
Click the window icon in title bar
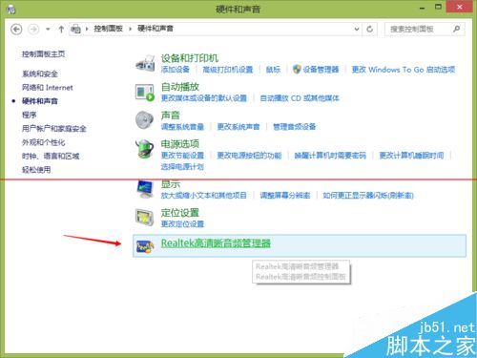pyautogui.click(x=11, y=10)
